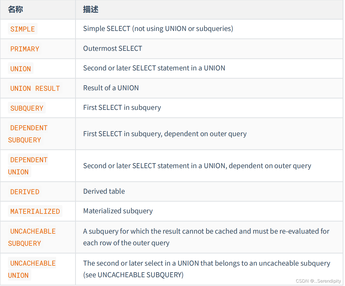Select the UNION RESULT label
This screenshot has width=345, height=286.
click(35, 88)
